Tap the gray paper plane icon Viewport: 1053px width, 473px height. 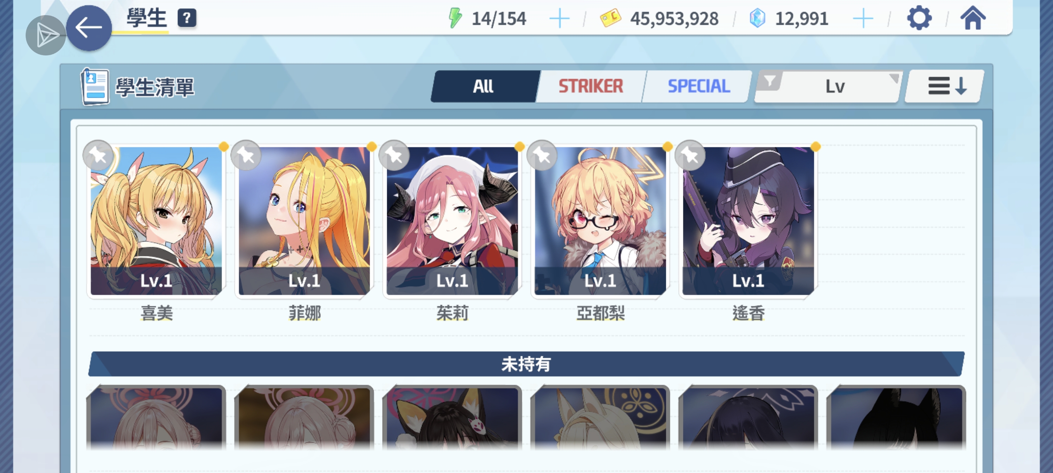point(46,35)
